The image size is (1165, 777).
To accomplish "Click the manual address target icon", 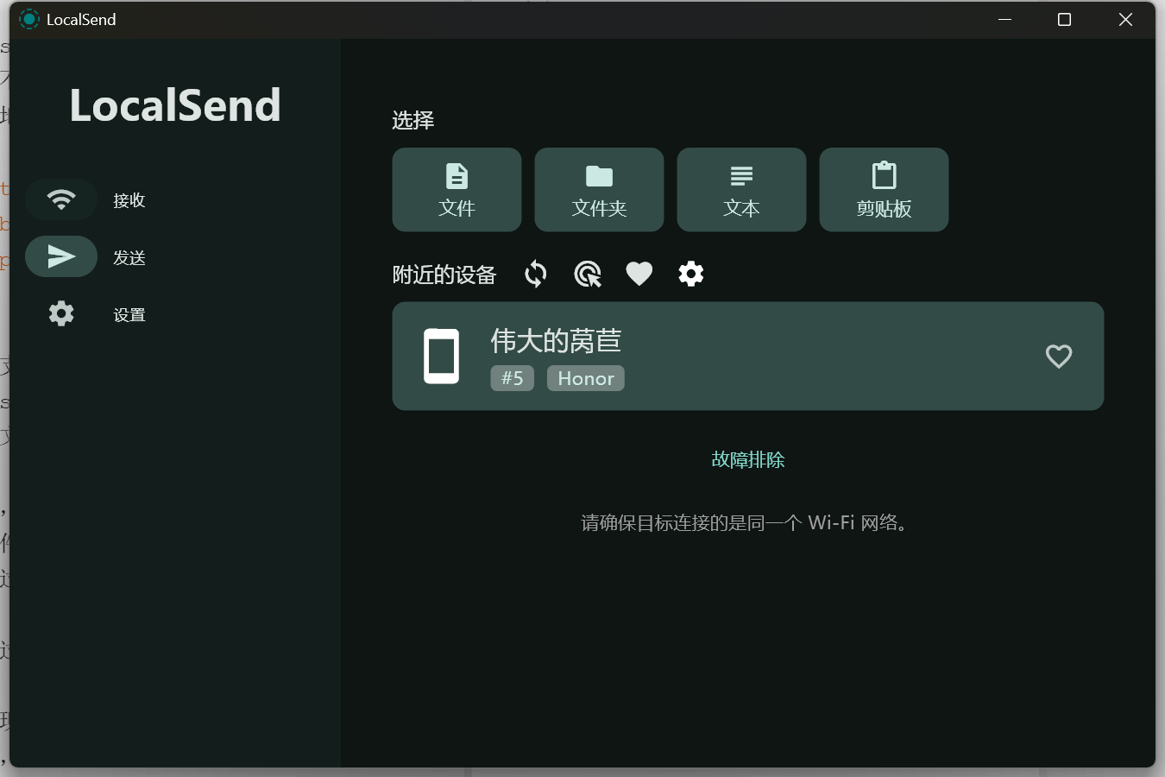I will pos(588,275).
